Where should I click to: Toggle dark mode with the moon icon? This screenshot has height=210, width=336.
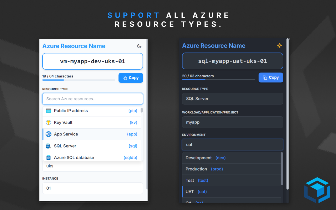point(139,46)
